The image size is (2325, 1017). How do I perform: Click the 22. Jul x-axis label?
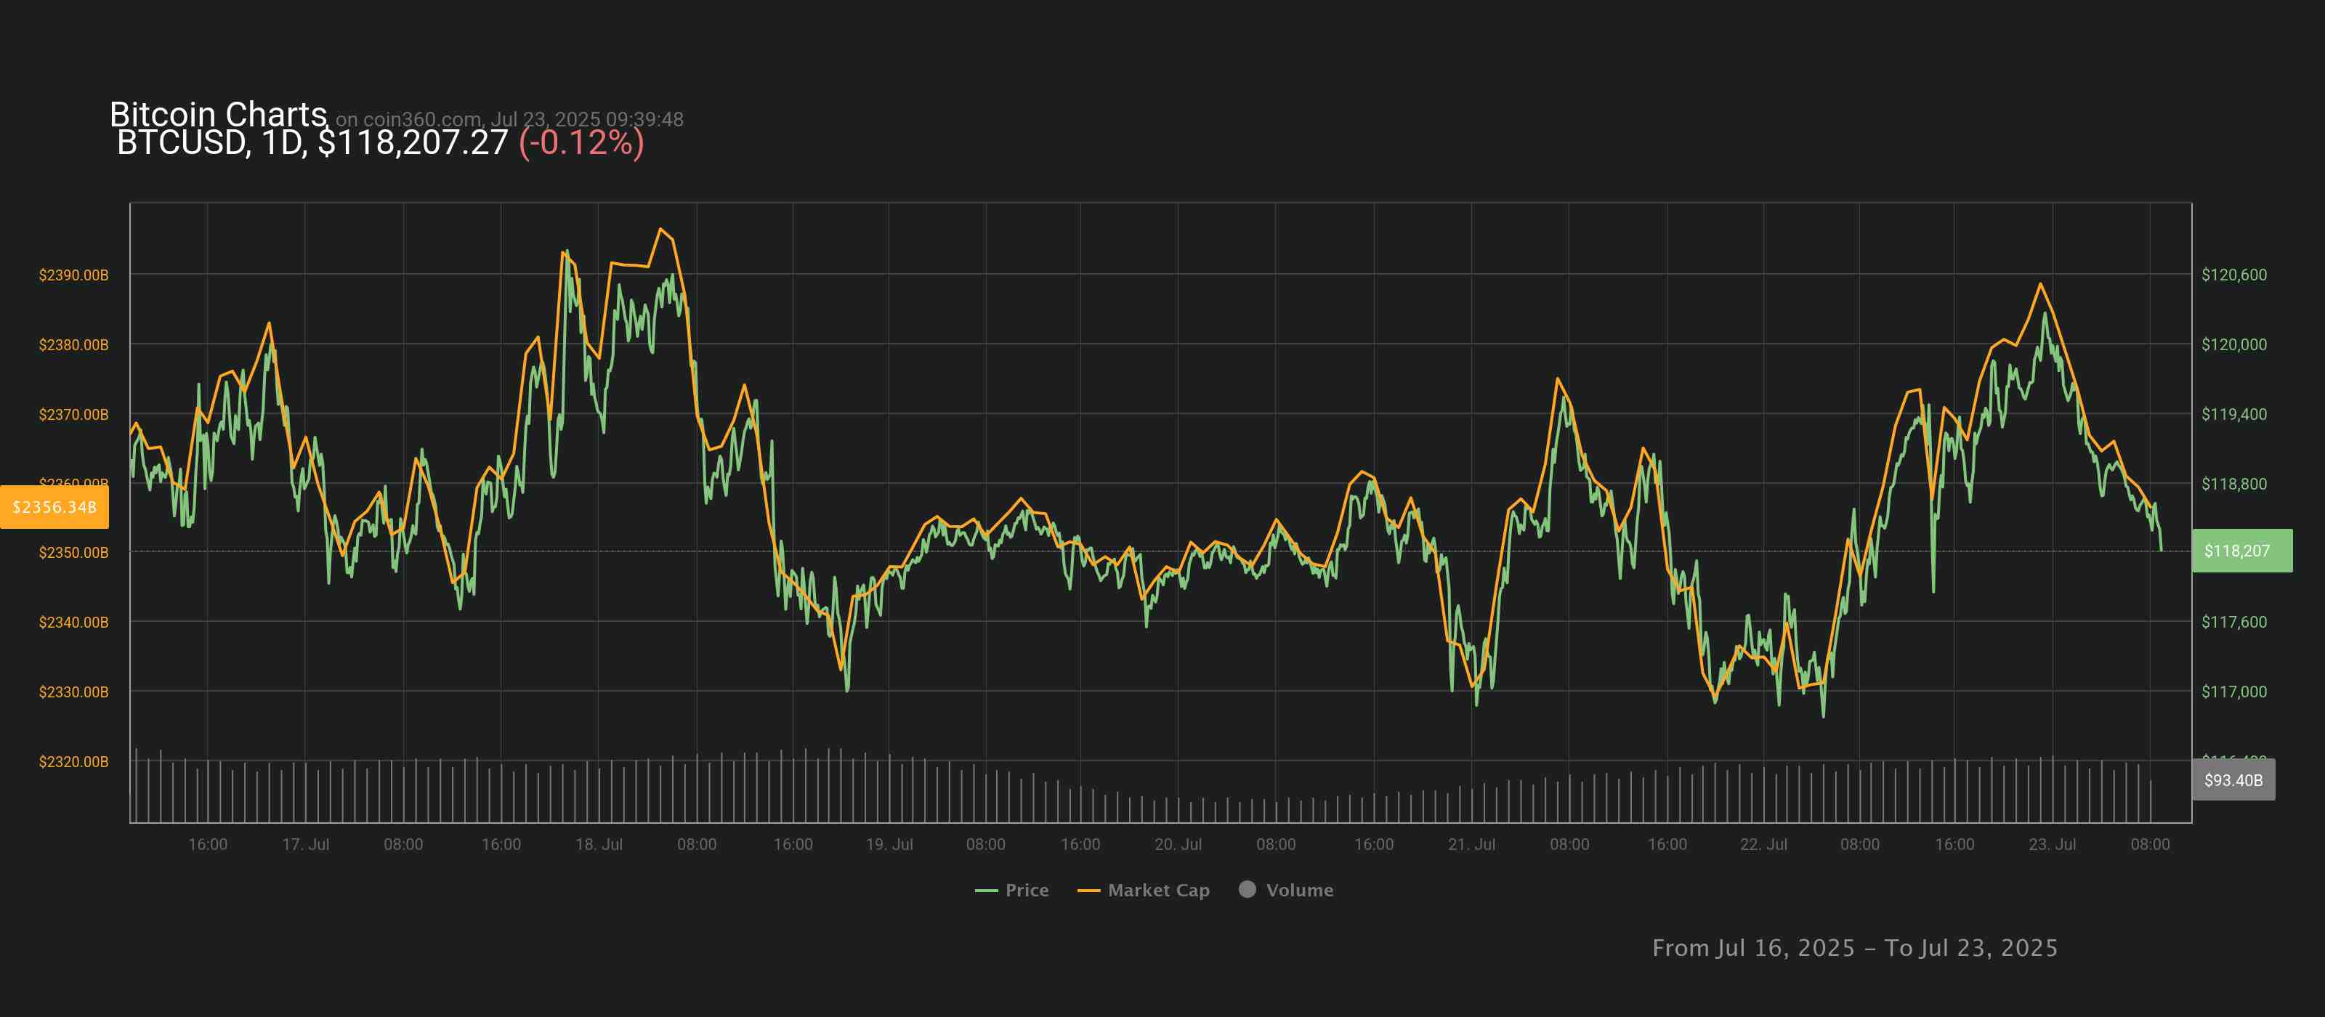(1763, 845)
